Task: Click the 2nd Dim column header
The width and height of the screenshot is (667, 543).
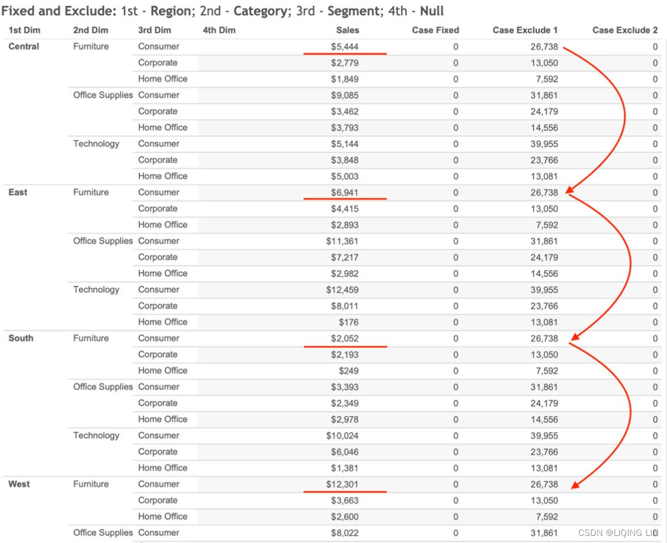Action: [90, 30]
